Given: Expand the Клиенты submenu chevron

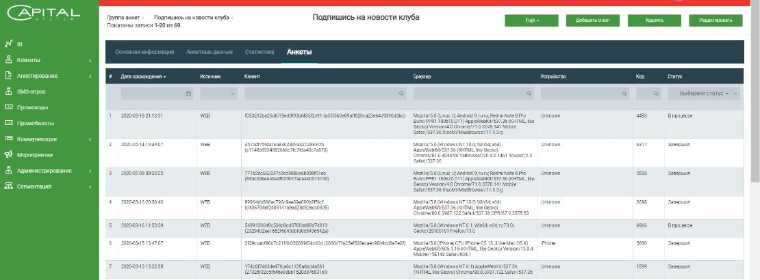Looking at the screenshot, I should tap(90, 61).
